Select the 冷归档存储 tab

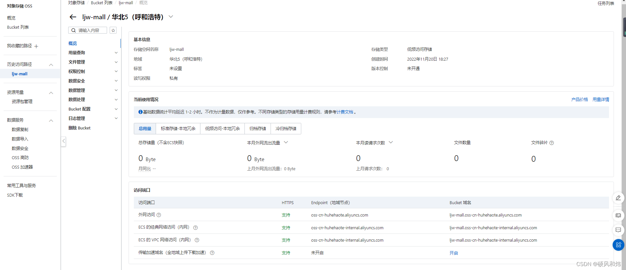coord(286,128)
